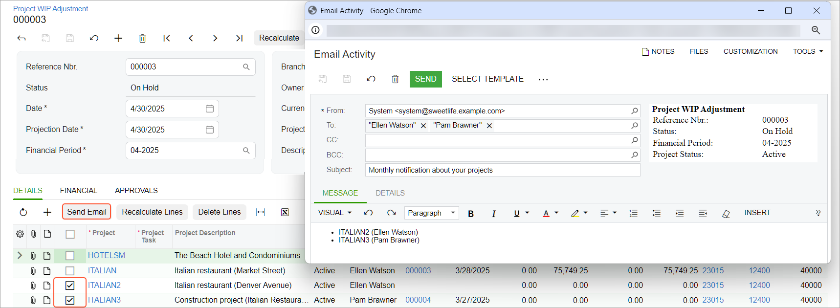The height and width of the screenshot is (308, 840).
Task: Click the delete trash icon in Email Activity
Action: pyautogui.click(x=395, y=79)
